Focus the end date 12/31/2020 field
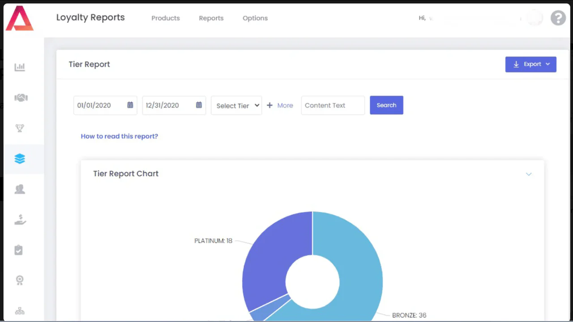The image size is (573, 322). tap(174, 105)
